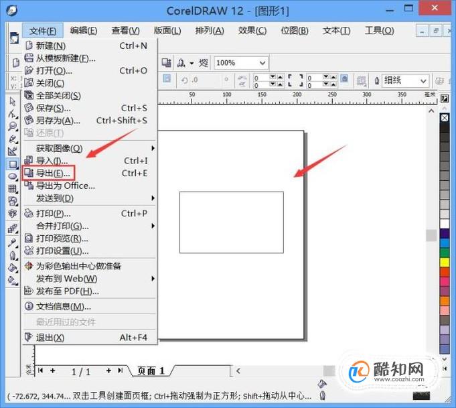The image size is (456, 408).
Task: Choose 另存为 menu entry
Action: (x=90, y=121)
